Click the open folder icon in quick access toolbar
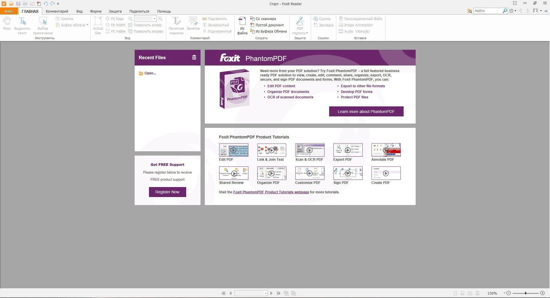The width and height of the screenshot is (550, 298). [x=11, y=4]
